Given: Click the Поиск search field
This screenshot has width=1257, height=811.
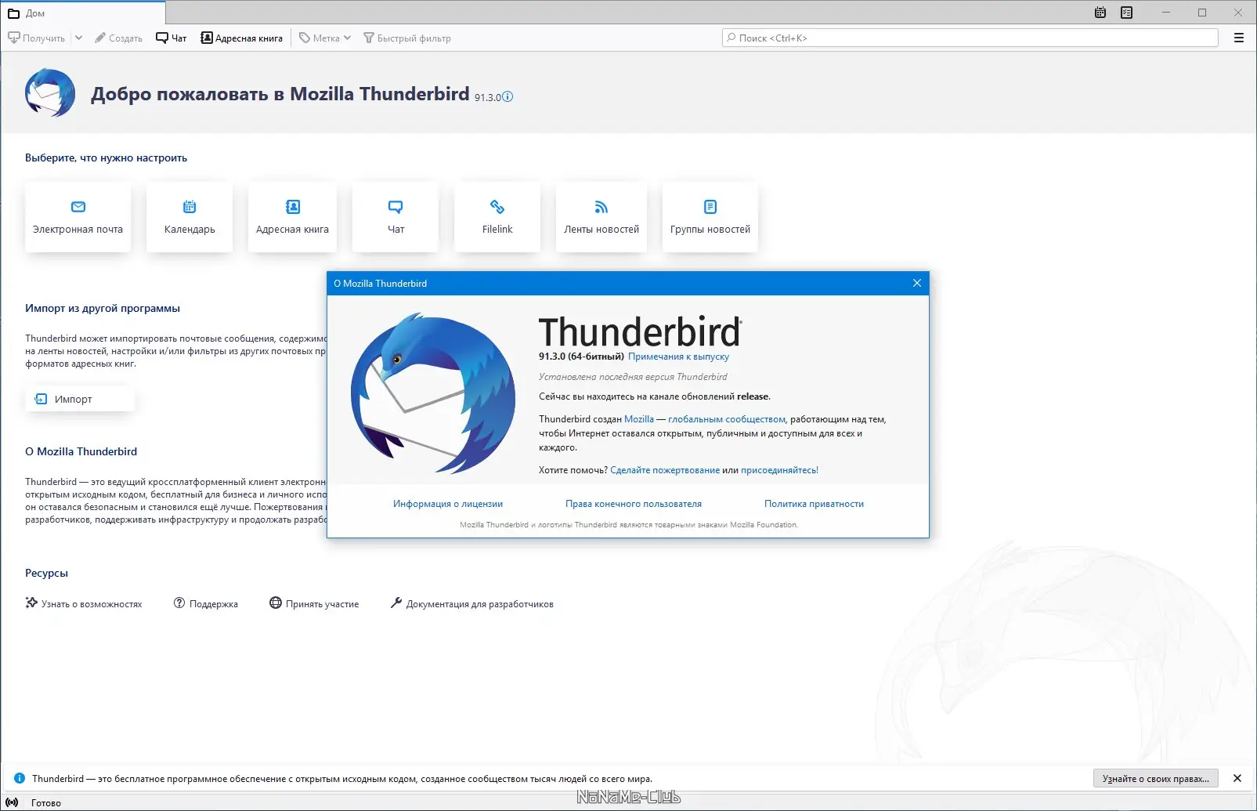Looking at the screenshot, I should (970, 38).
